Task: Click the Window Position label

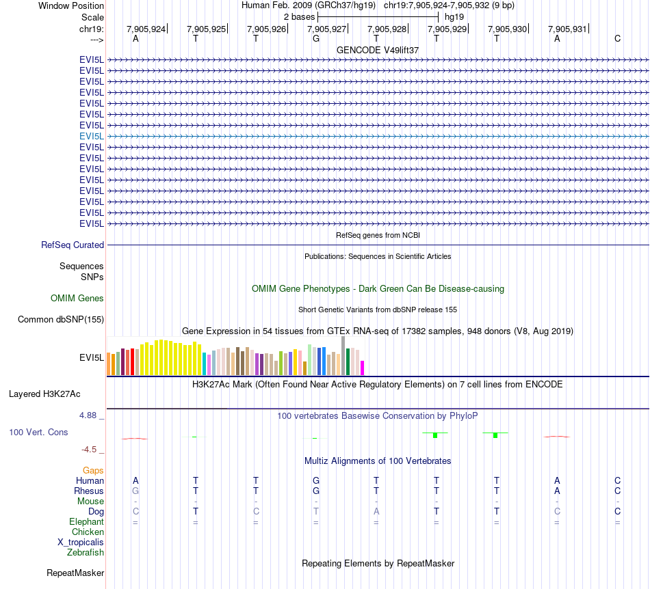Action: (71, 5)
